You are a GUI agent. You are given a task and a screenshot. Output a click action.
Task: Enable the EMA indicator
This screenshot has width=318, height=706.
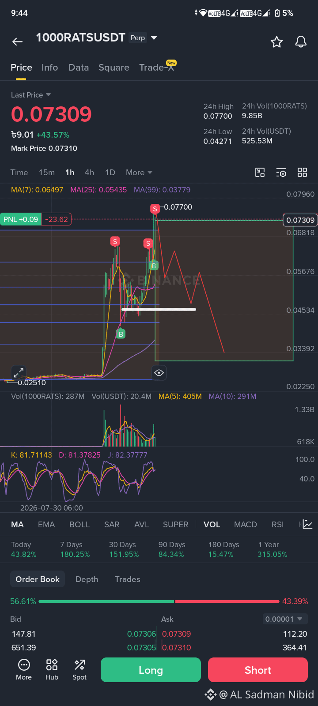click(x=46, y=525)
